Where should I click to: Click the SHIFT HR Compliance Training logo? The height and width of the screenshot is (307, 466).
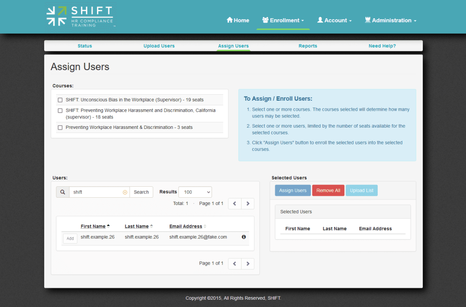[x=80, y=16]
